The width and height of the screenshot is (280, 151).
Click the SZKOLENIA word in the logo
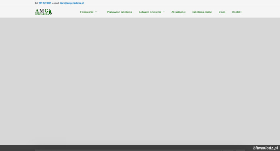pyautogui.click(x=42, y=14)
